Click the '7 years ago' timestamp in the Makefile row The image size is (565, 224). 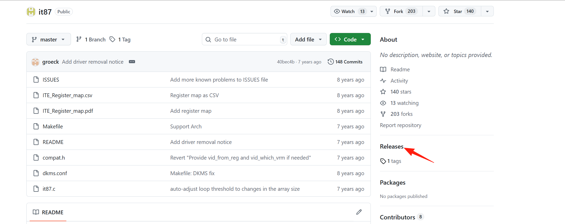(351, 127)
